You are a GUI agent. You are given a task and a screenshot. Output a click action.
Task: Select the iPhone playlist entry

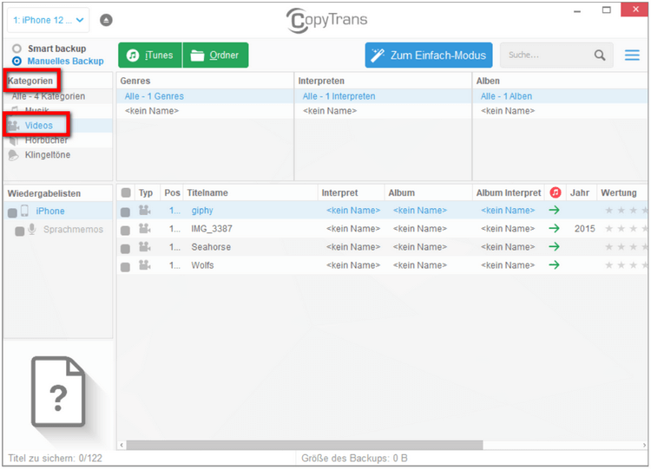(58, 211)
